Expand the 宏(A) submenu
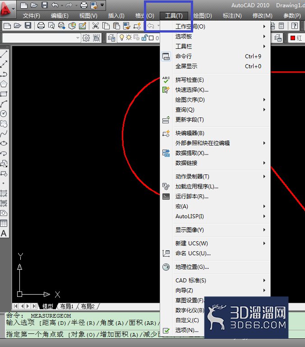Viewport: 305px width, 347px height. (x=215, y=206)
